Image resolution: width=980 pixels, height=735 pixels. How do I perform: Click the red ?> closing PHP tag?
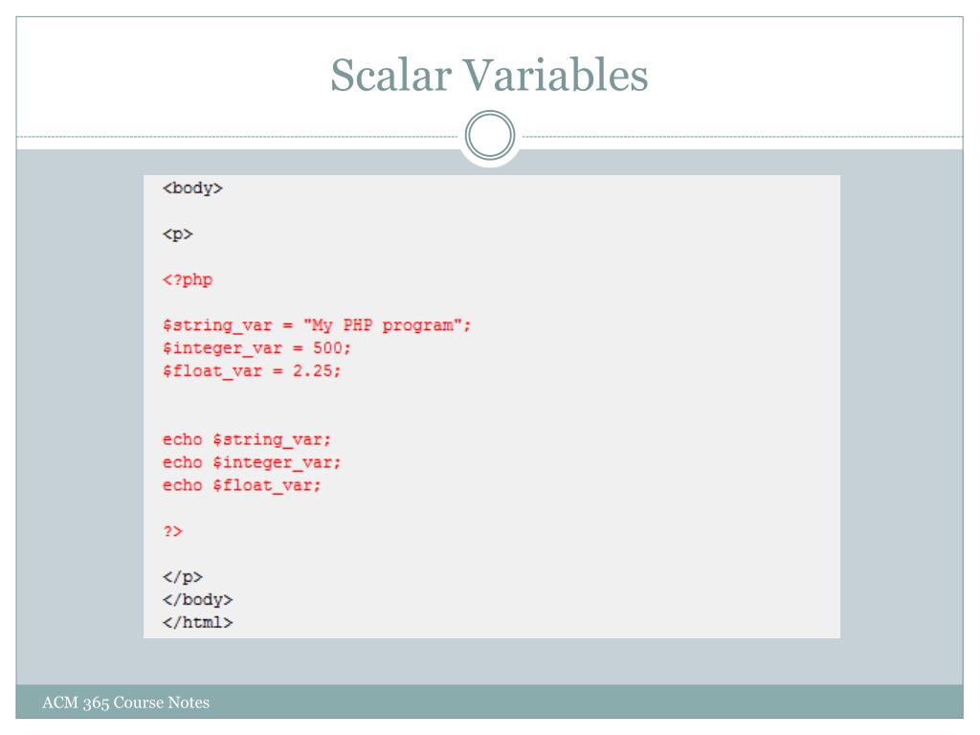[x=172, y=532]
